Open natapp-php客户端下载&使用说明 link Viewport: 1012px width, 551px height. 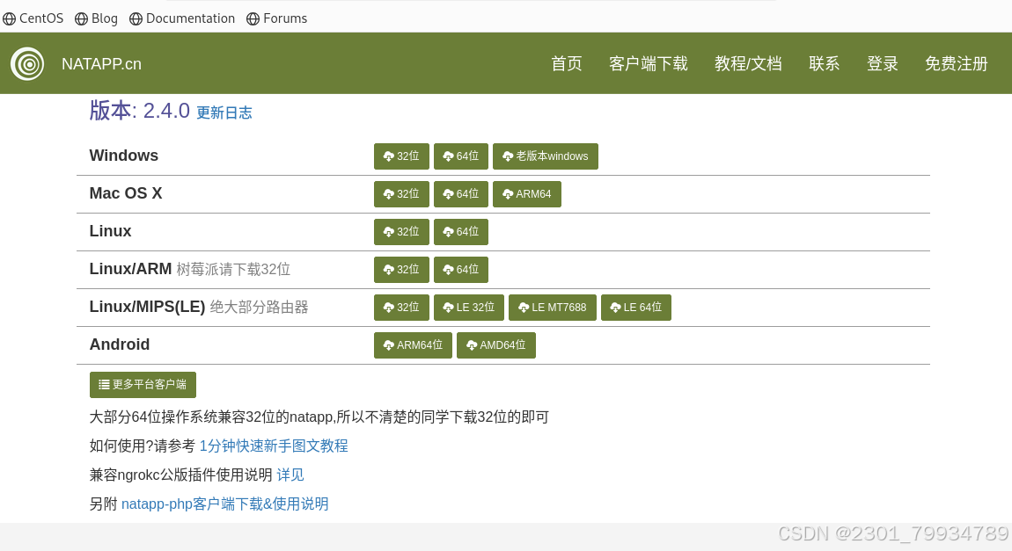coord(225,504)
